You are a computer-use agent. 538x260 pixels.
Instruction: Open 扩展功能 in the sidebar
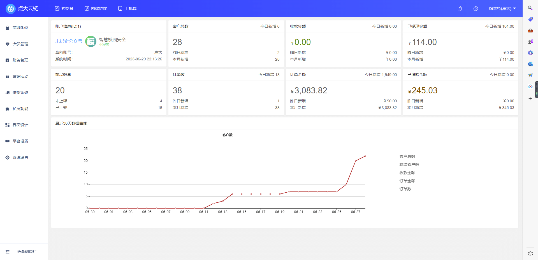click(20, 109)
